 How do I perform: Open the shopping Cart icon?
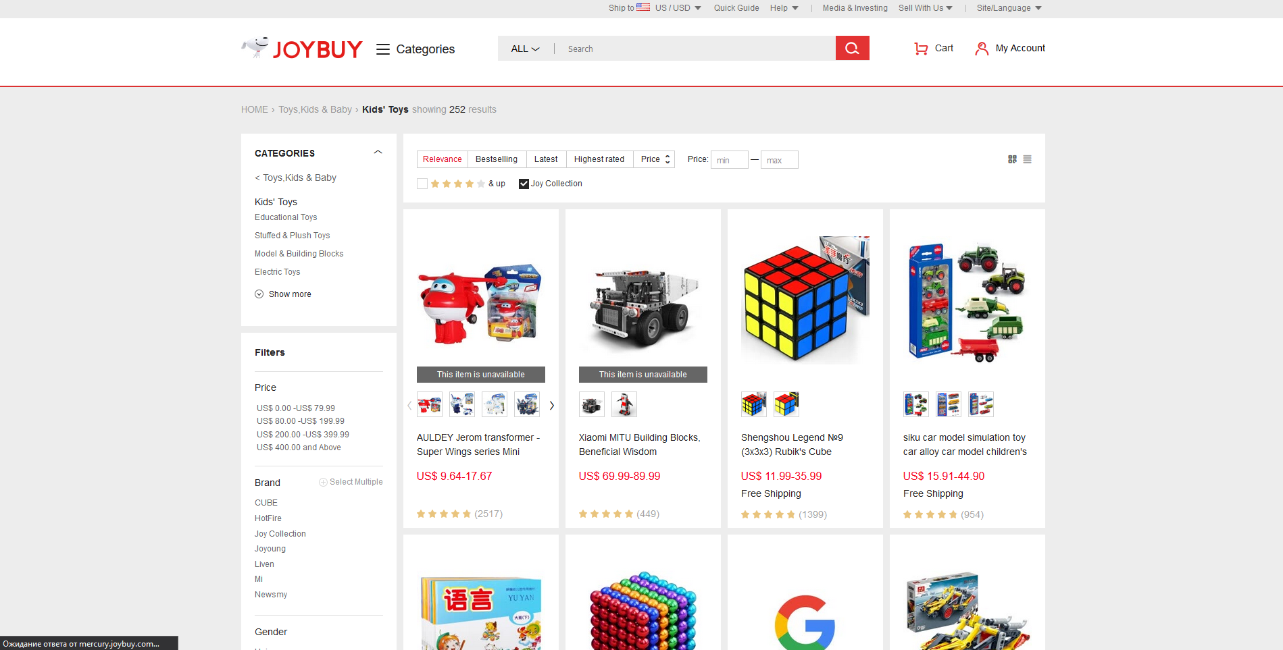pos(920,49)
